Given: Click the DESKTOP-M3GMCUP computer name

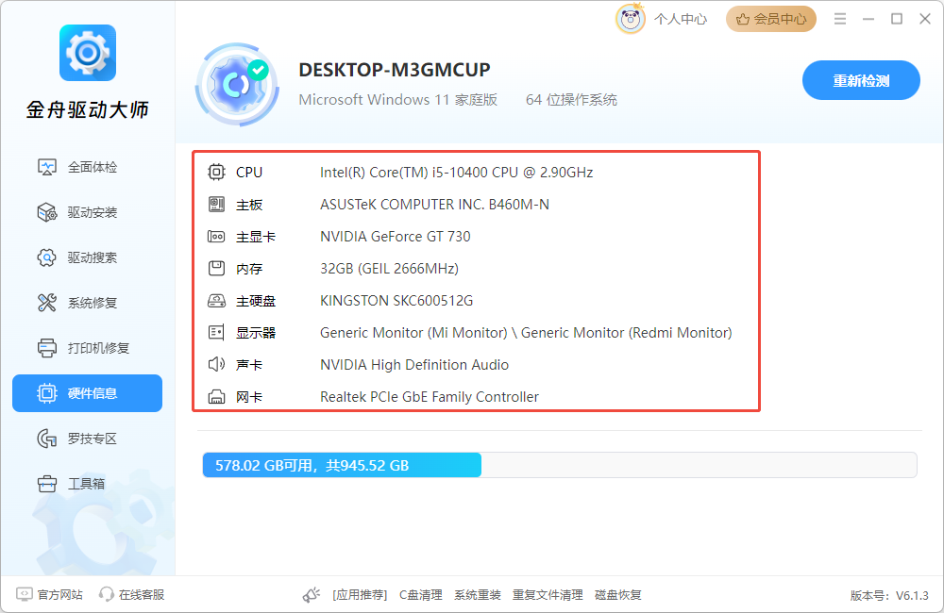Looking at the screenshot, I should pyautogui.click(x=395, y=70).
